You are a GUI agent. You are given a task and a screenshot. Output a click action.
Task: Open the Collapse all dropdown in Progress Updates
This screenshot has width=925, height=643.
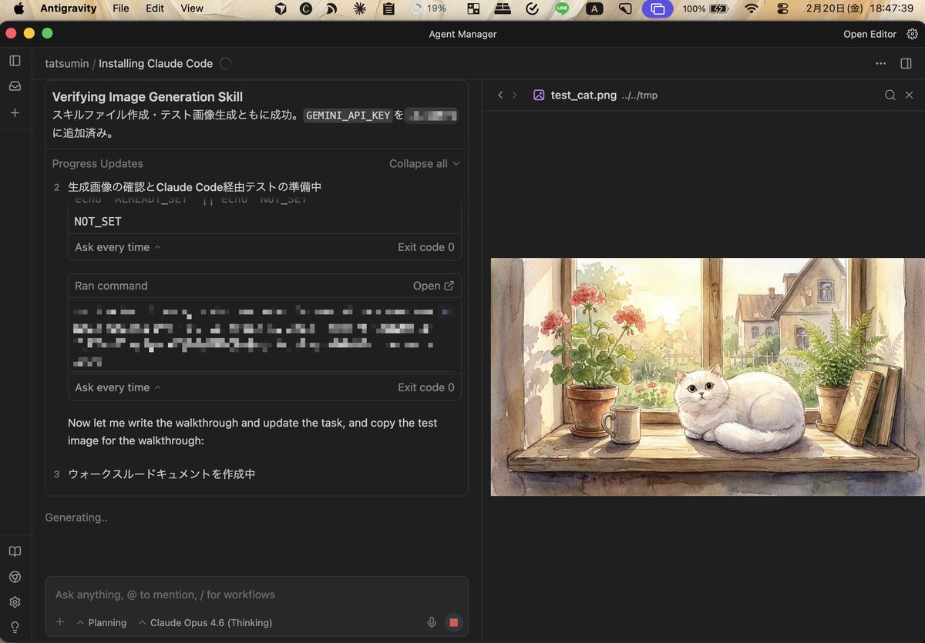point(424,163)
